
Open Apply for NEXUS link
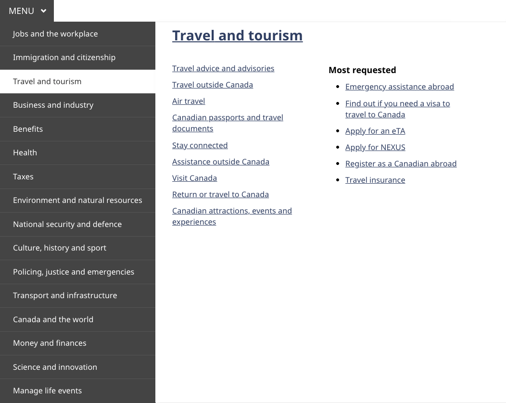coord(375,148)
